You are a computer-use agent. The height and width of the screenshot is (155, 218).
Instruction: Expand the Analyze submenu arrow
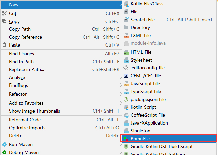coord(121,77)
